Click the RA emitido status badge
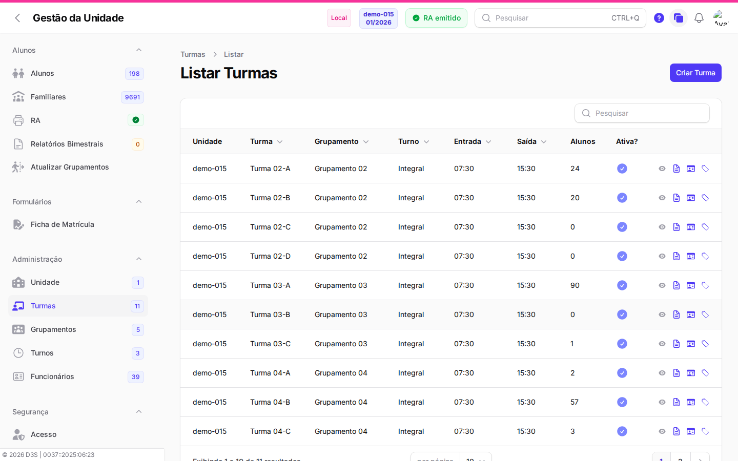 tap(436, 18)
